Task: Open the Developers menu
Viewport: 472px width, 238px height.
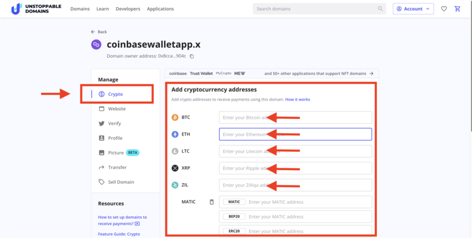Action: point(128,9)
